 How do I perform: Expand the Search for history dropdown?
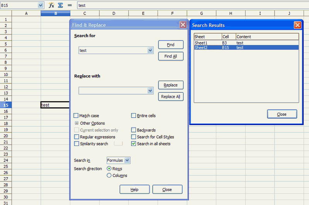coord(150,51)
